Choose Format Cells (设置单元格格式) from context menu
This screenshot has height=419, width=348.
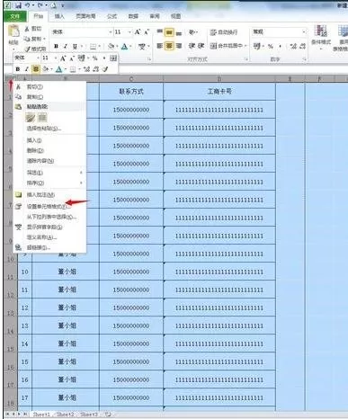click(49, 206)
